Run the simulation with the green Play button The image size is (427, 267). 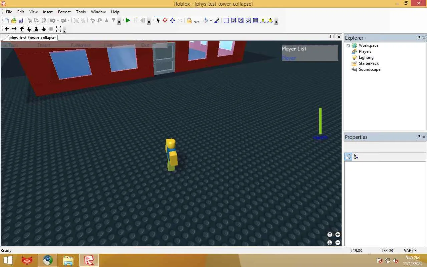click(x=127, y=21)
